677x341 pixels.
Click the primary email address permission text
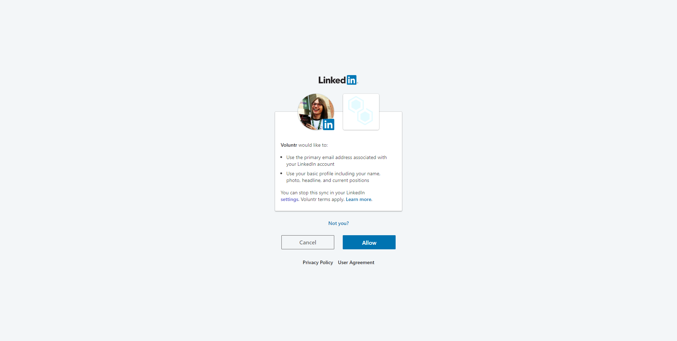(336, 161)
